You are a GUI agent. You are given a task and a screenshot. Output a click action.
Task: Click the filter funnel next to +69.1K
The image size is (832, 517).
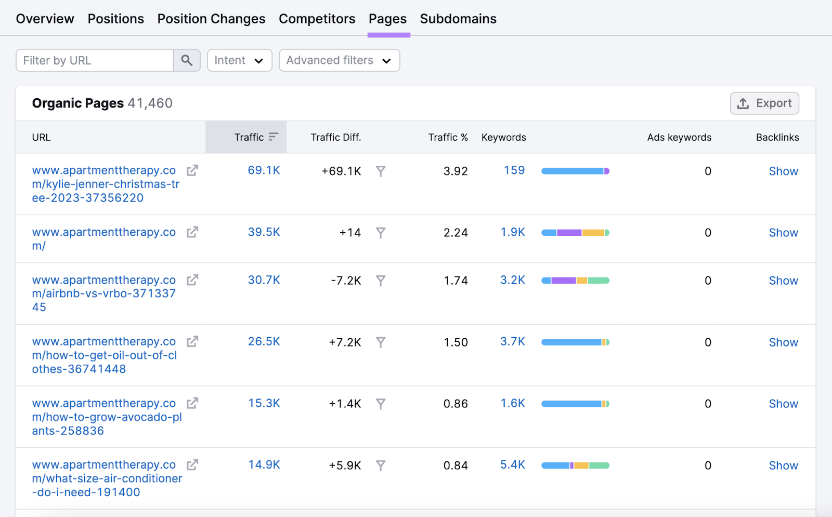tap(381, 171)
